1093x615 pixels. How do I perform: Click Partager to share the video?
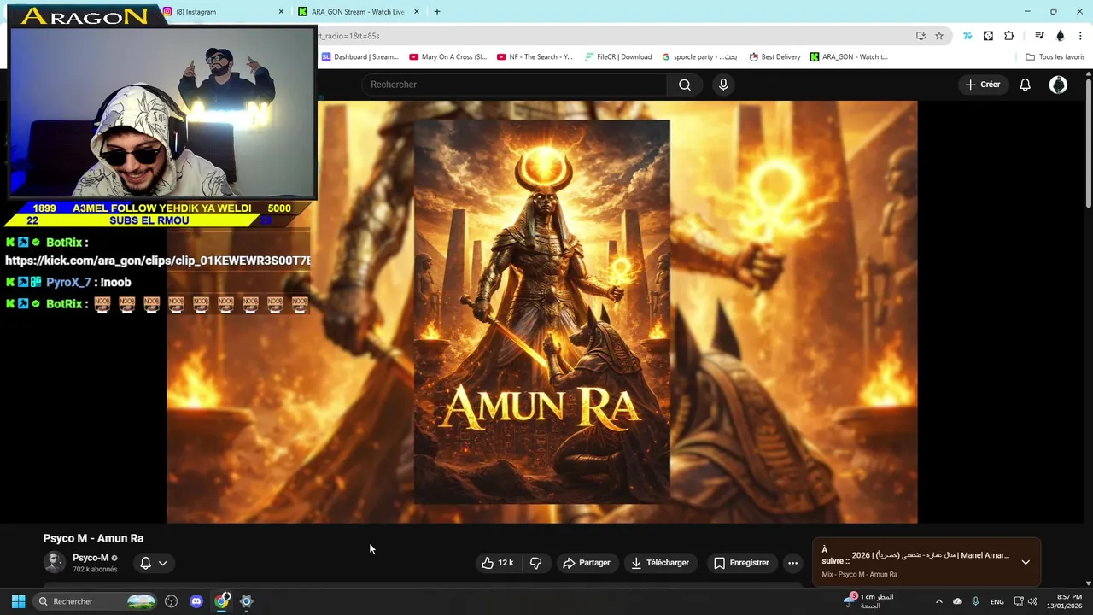coord(587,563)
